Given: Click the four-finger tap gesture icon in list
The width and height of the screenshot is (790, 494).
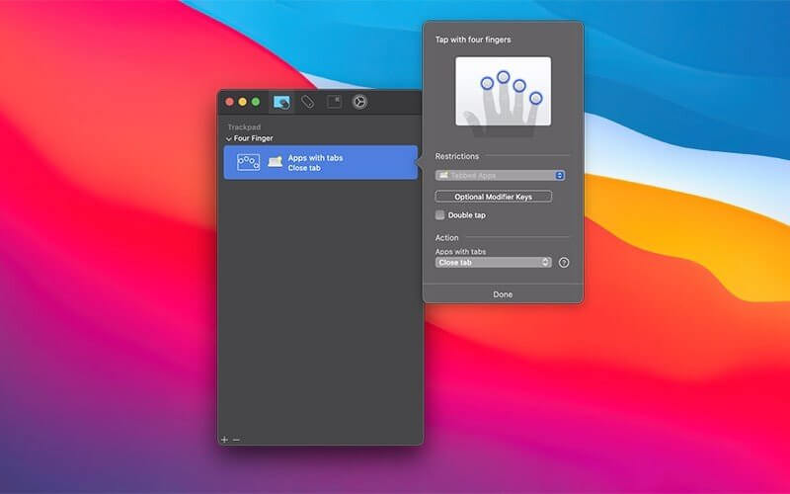Looking at the screenshot, I should click(248, 162).
